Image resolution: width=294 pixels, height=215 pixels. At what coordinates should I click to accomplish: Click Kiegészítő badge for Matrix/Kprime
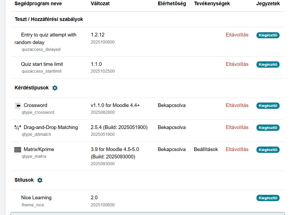pos(268,150)
